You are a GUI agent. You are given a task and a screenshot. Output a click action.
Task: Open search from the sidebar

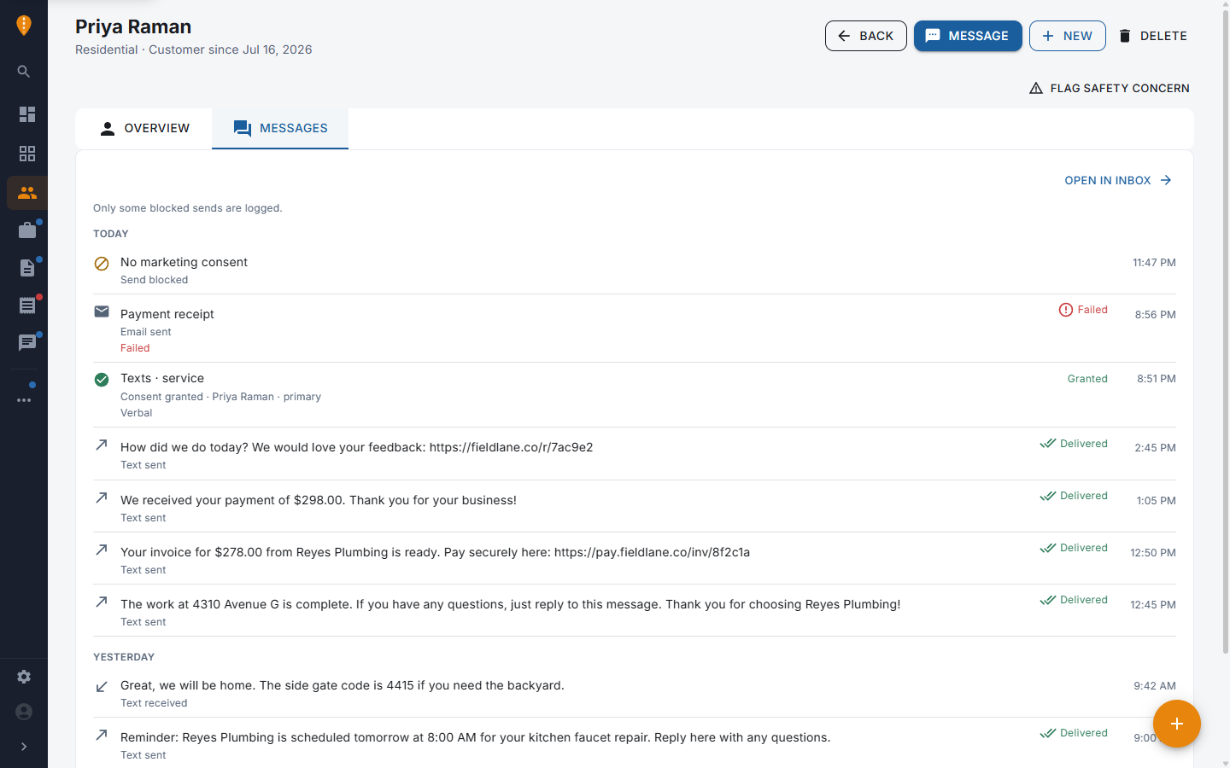coord(24,72)
